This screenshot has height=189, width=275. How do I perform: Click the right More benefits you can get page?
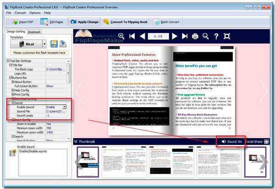click(203, 91)
